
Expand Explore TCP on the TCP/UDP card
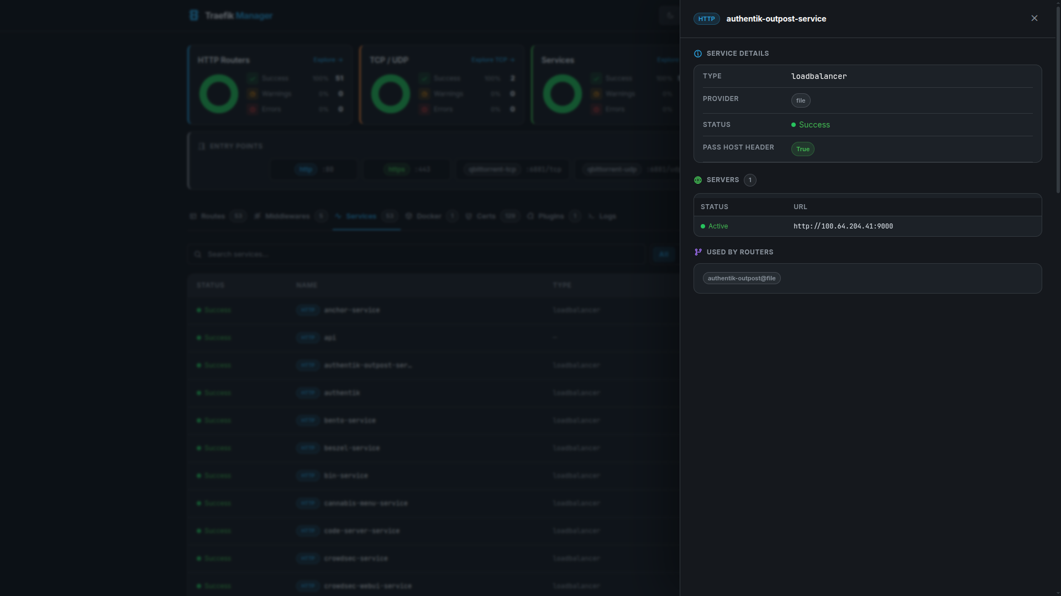pos(492,60)
